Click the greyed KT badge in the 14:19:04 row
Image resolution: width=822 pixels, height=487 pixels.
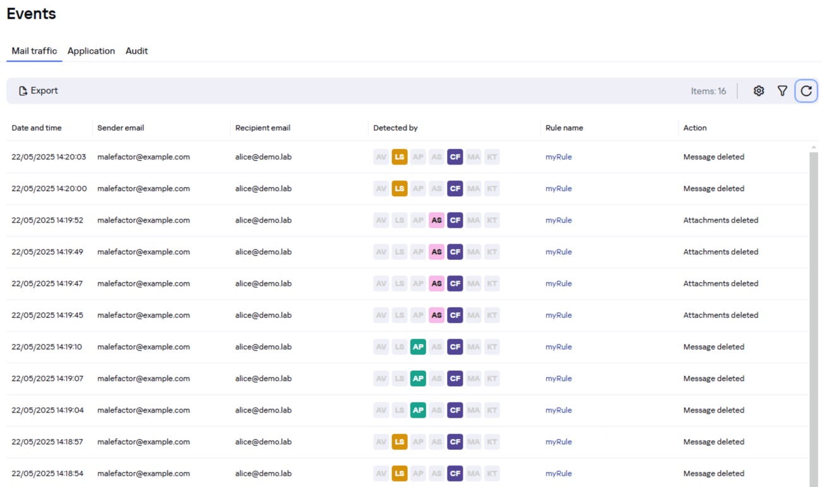pos(492,410)
